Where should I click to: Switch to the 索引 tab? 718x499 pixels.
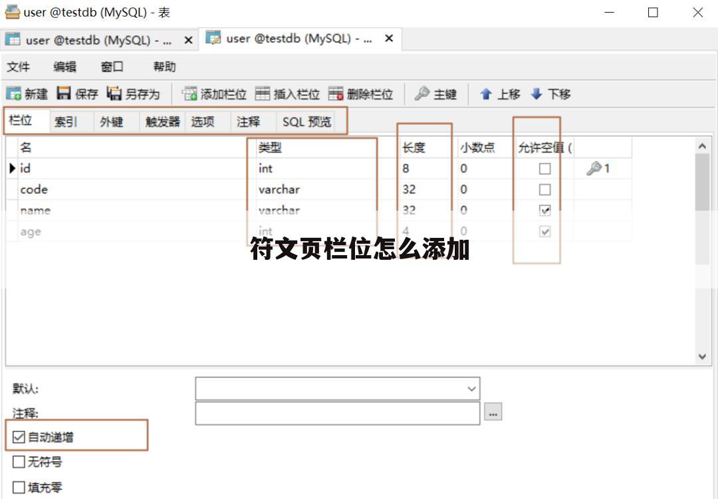71,122
